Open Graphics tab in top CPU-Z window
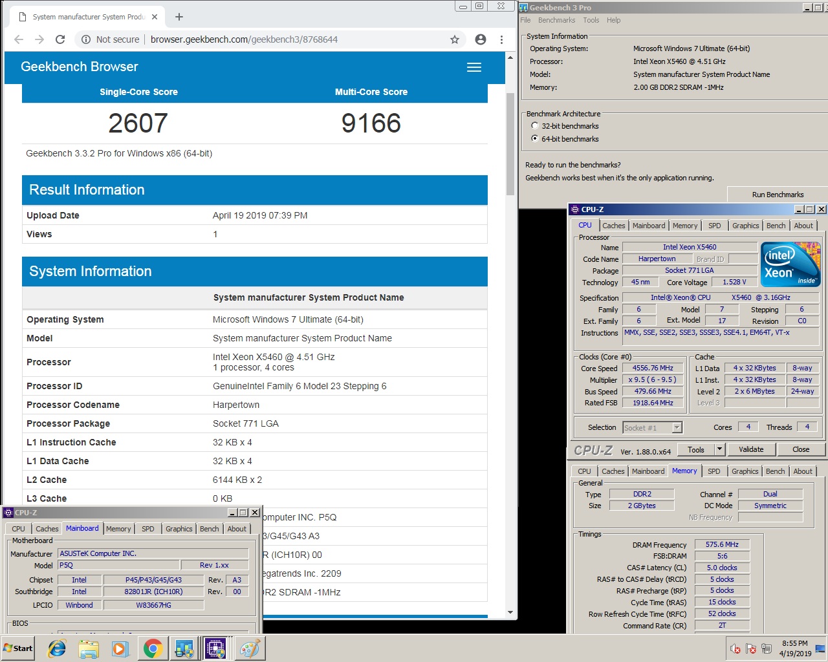 click(745, 226)
